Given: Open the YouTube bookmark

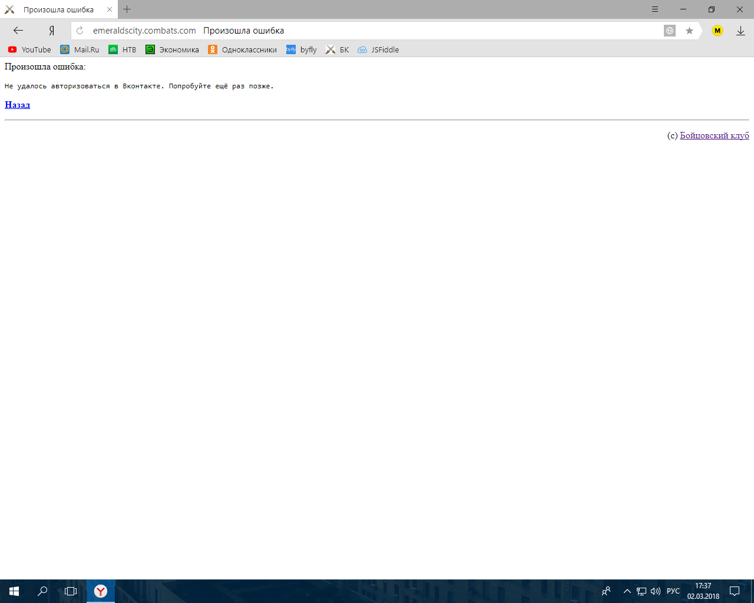Looking at the screenshot, I should [x=29, y=49].
